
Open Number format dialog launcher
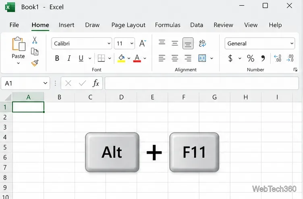click(x=295, y=70)
